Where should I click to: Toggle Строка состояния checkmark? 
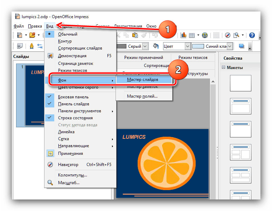click(x=80, y=118)
